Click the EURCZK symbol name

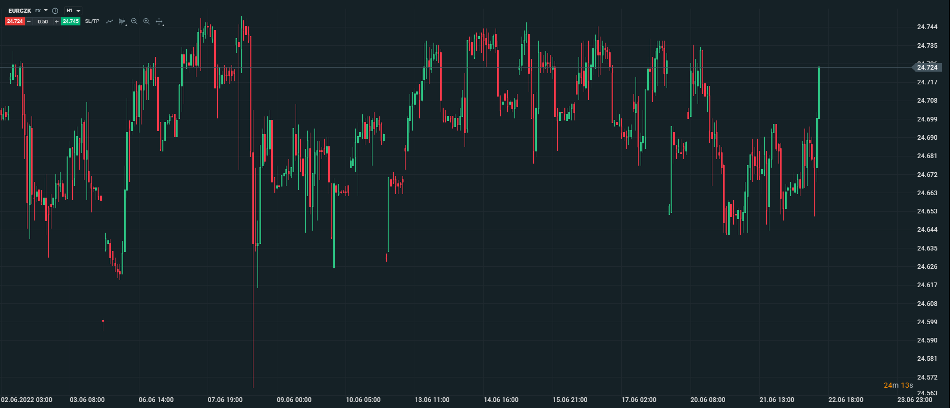[20, 11]
